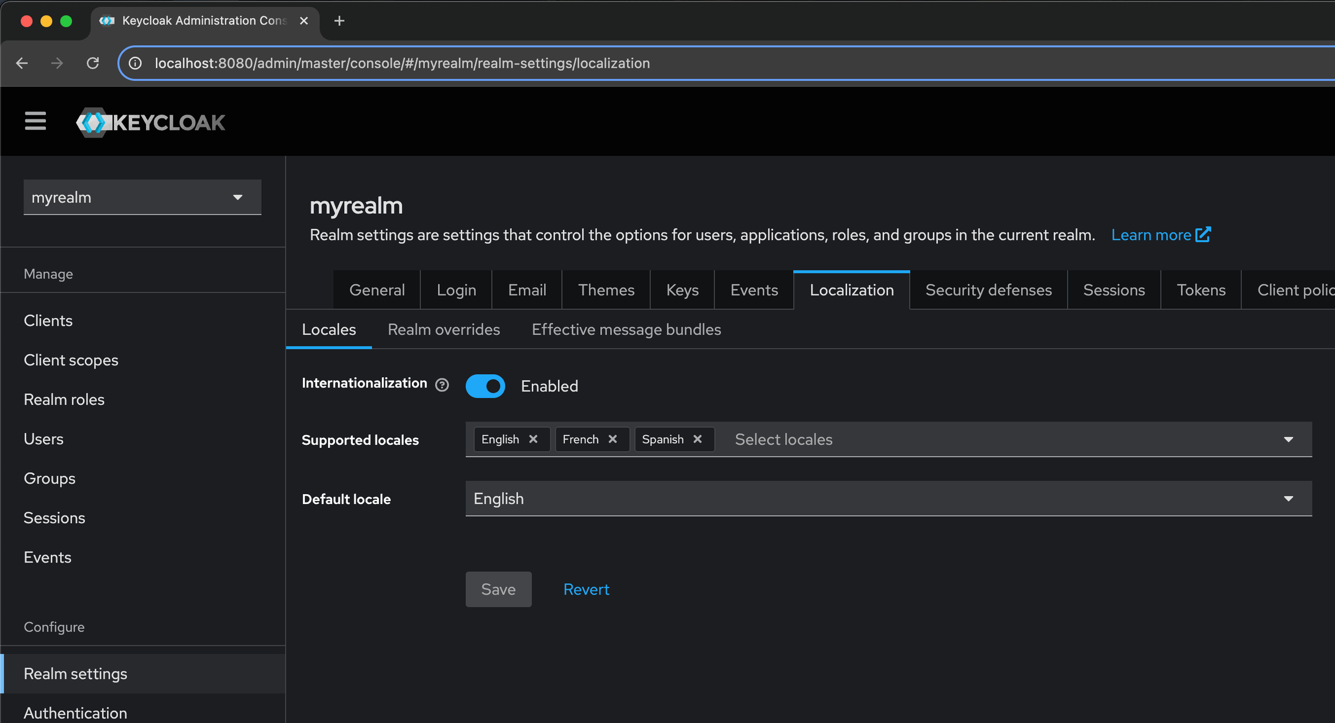
Task: Go to Sessions in sidebar
Action: [x=143, y=517]
